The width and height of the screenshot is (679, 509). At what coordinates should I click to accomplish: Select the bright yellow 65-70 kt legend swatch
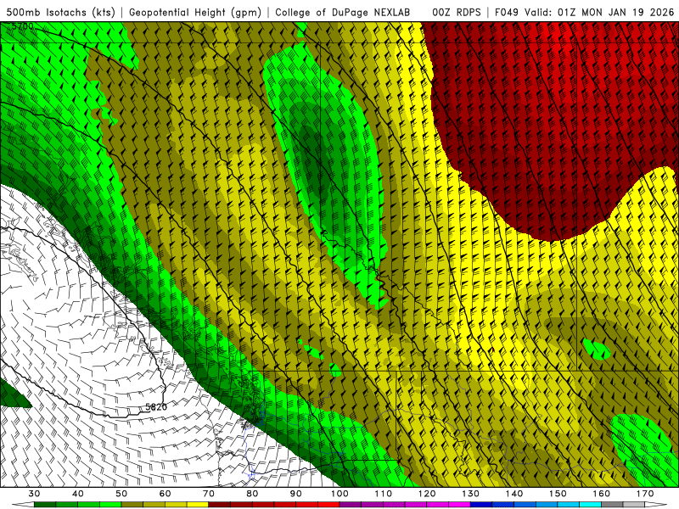pos(198,506)
